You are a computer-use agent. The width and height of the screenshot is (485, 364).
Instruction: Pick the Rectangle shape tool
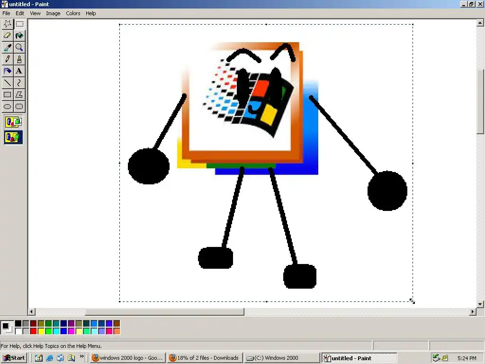(x=8, y=95)
